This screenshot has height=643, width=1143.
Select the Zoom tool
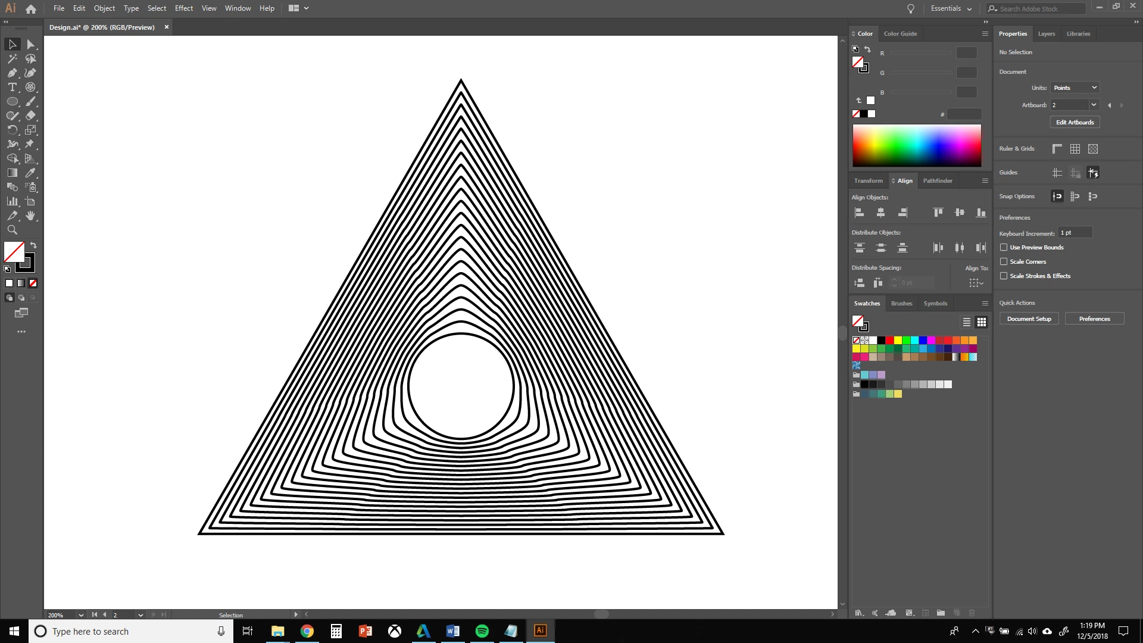pos(12,230)
